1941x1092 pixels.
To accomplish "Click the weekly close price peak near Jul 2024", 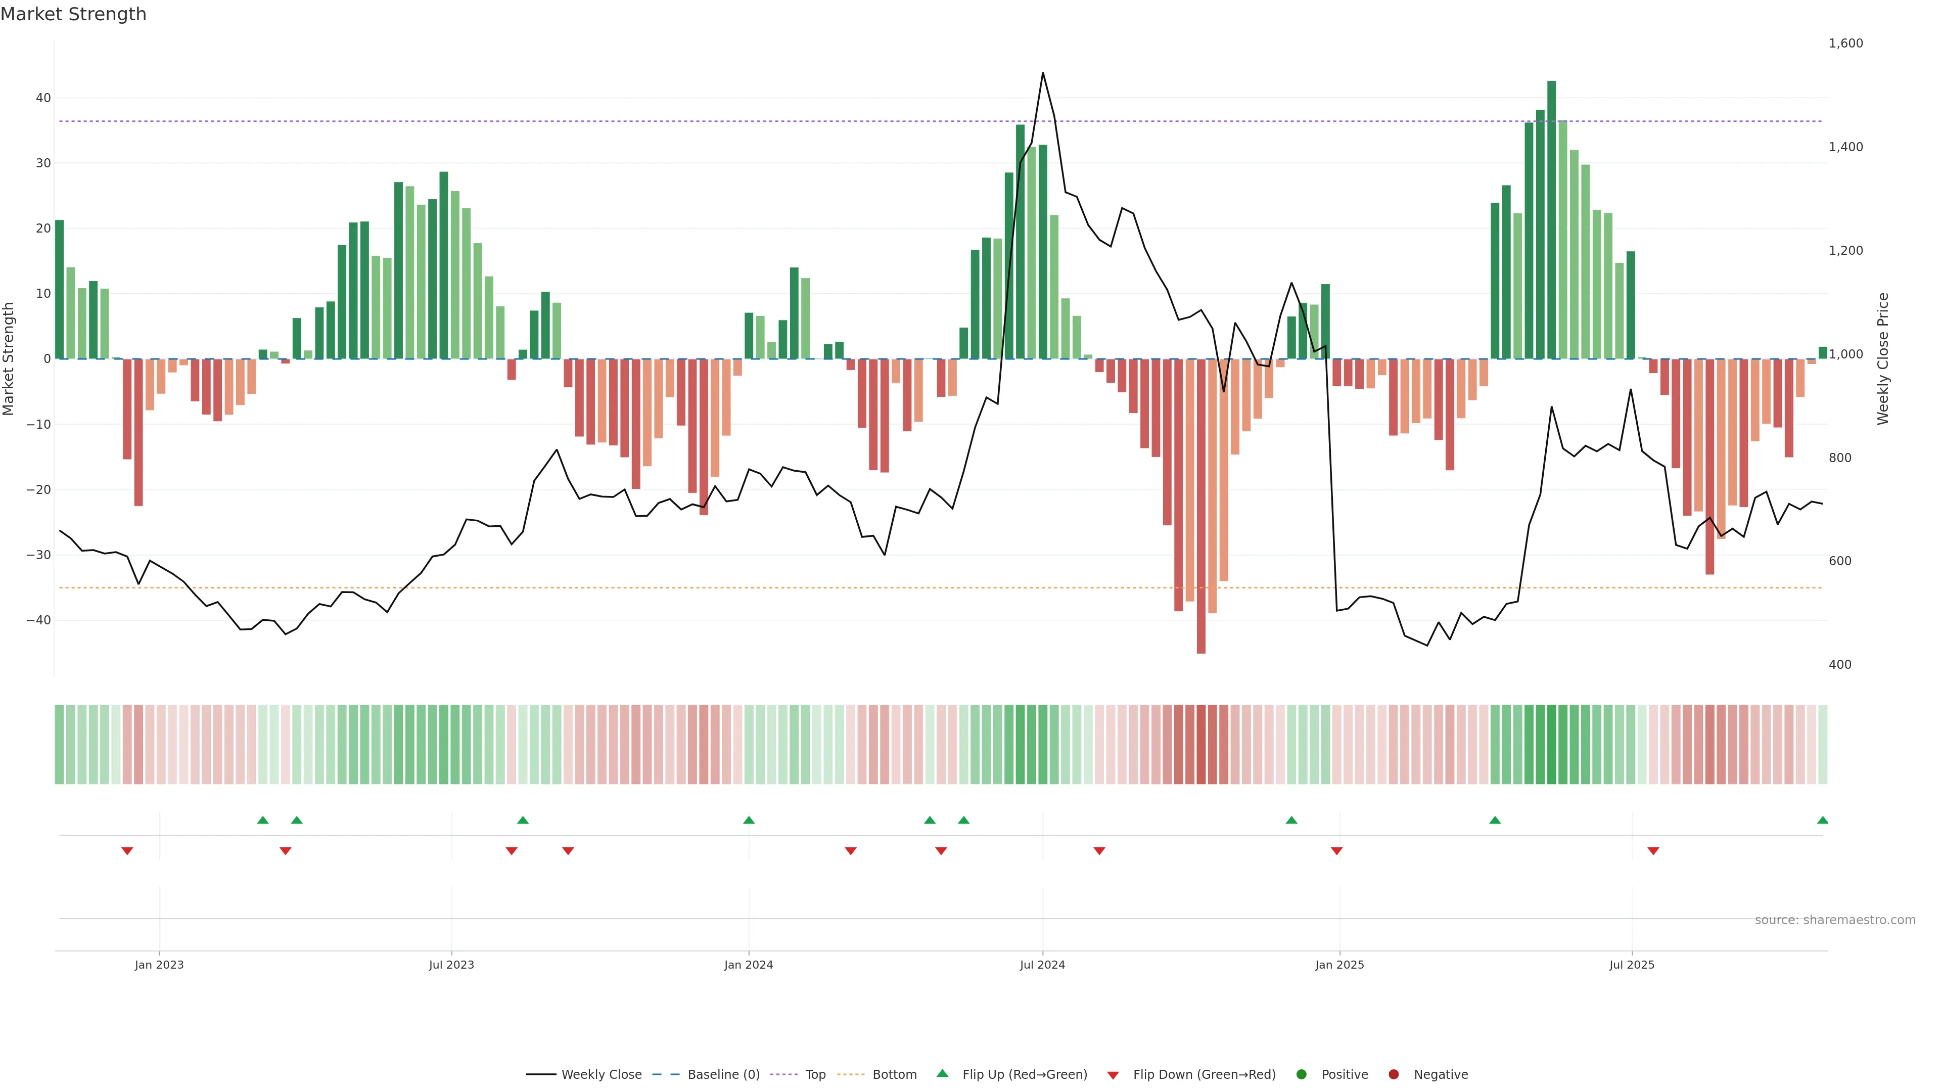I will click(x=1043, y=73).
